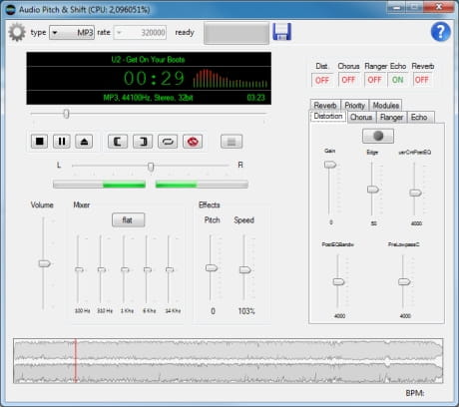
Task: Click the PostEQ center slider handle showing 4000
Action: pyautogui.click(x=415, y=193)
